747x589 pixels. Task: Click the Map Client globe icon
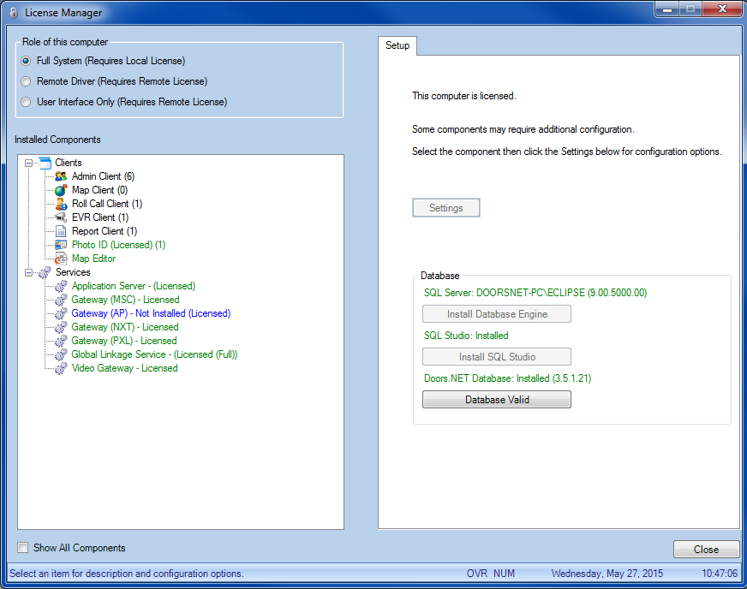(61, 190)
